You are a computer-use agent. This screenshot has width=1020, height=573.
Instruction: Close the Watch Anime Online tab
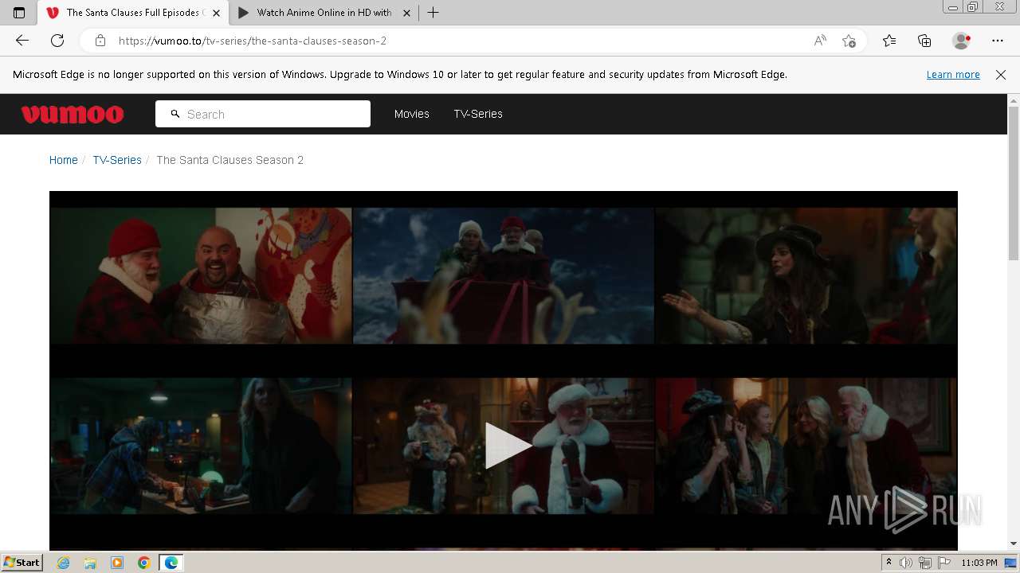406,13
